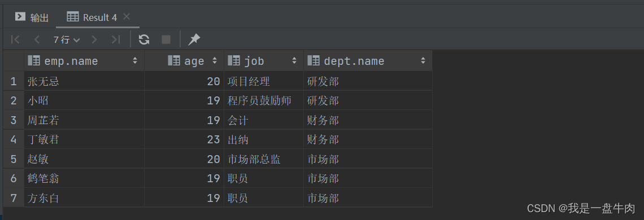Click the dept.name column table icon

click(314, 60)
